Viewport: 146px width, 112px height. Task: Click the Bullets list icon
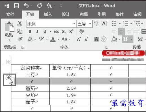pyautogui.click(x=114, y=23)
